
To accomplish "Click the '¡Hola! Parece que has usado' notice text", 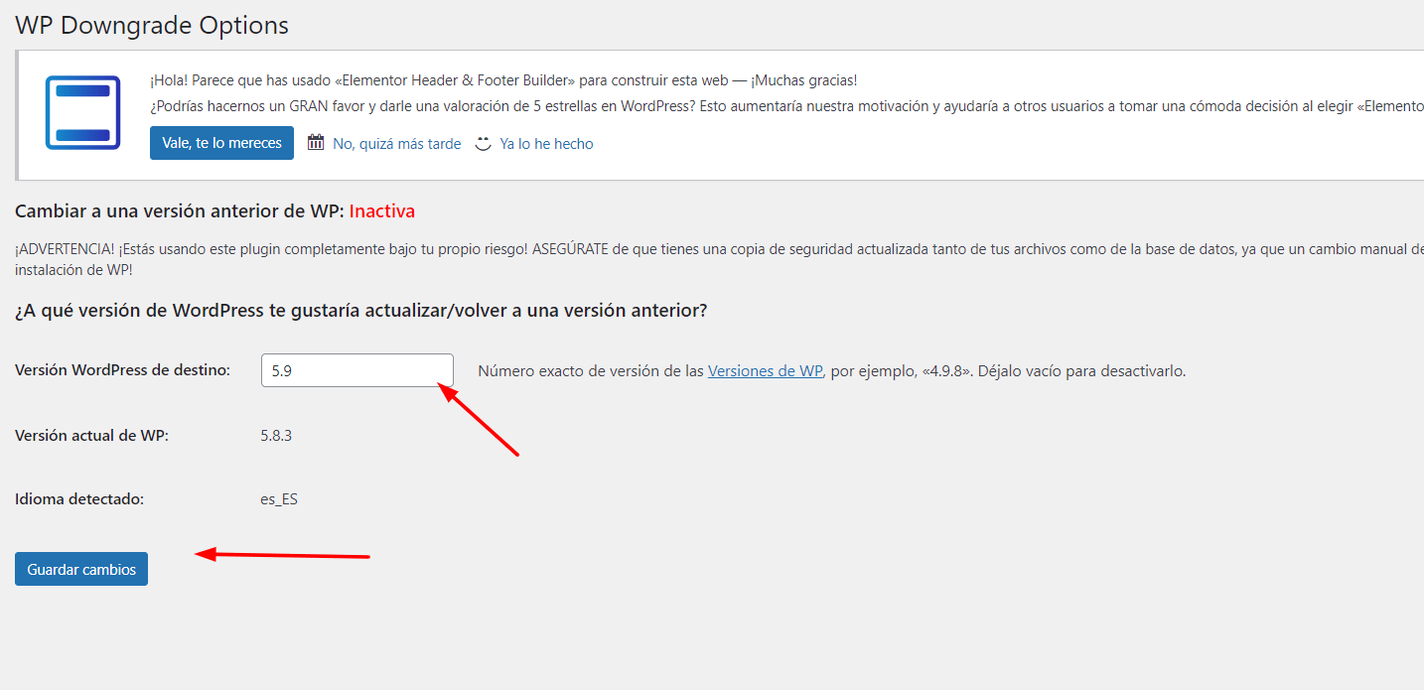I will pyautogui.click(x=503, y=80).
